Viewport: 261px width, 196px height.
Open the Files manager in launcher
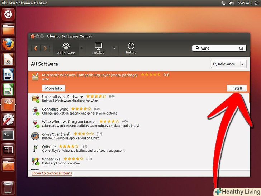(8, 29)
